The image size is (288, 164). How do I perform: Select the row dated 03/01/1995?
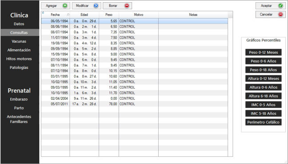tap(135, 76)
